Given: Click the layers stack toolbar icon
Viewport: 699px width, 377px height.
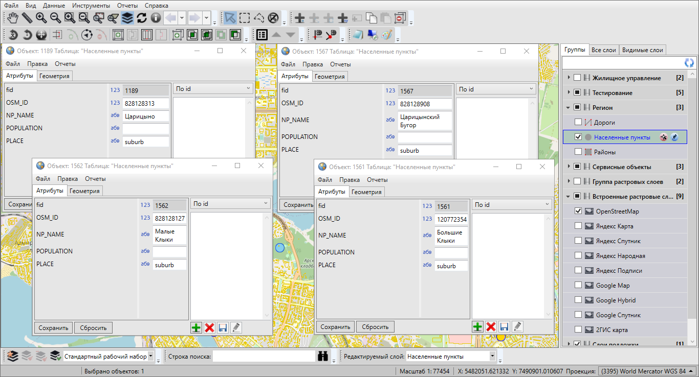Looking at the screenshot, I should [x=127, y=18].
